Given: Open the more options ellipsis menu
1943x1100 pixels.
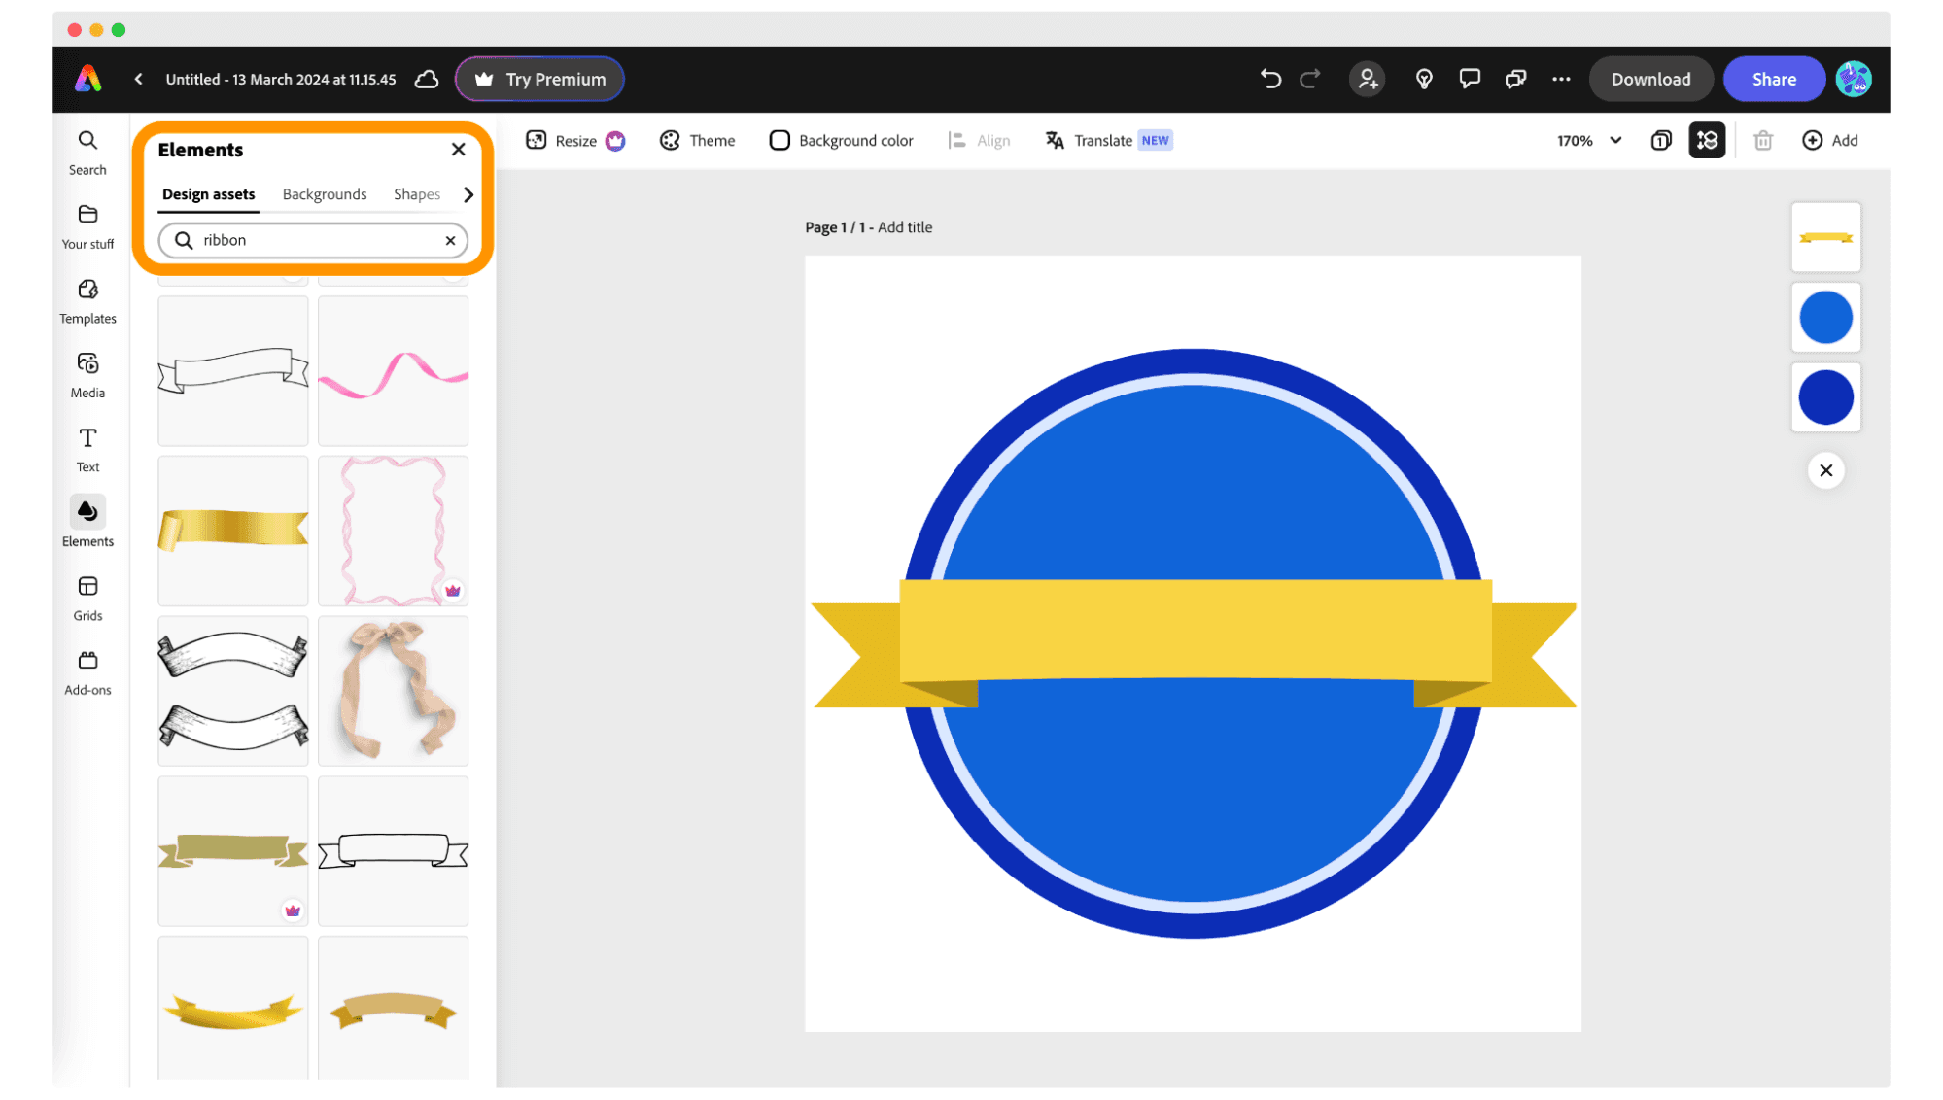Looking at the screenshot, I should click(1561, 79).
